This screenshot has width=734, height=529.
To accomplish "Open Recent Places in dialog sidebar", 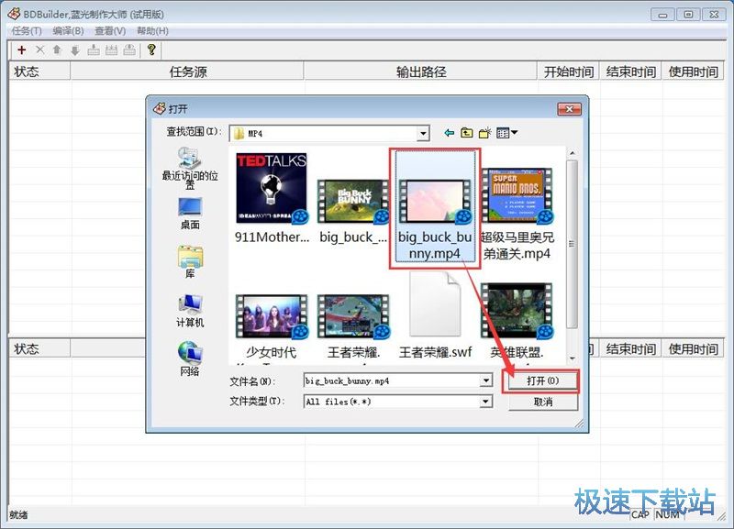I will 190,166.
